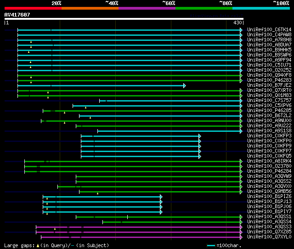The width and height of the screenshot is (294, 249).
Task: Select hit UniRef100_C5IU71
Action: click(x=269, y=65)
